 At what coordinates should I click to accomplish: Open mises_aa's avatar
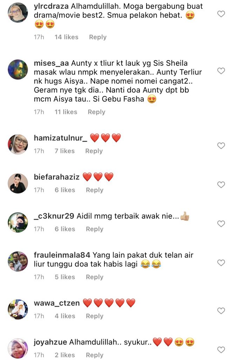coord(18,70)
